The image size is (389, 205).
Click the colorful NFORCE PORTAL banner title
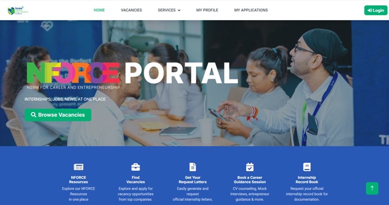coord(132,73)
